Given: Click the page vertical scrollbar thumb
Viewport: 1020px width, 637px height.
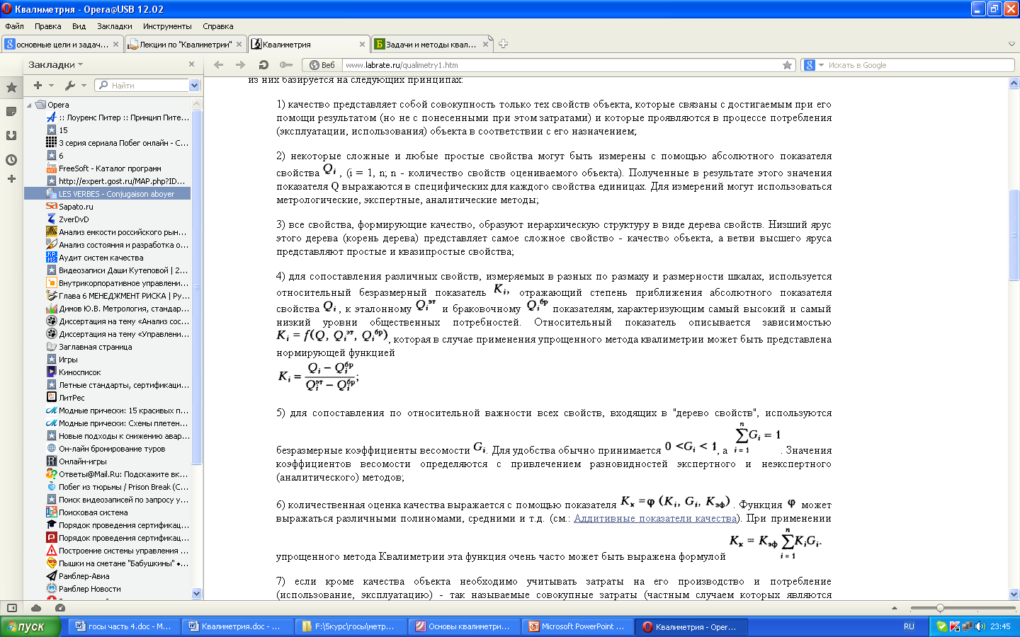Looking at the screenshot, I should [1014, 235].
